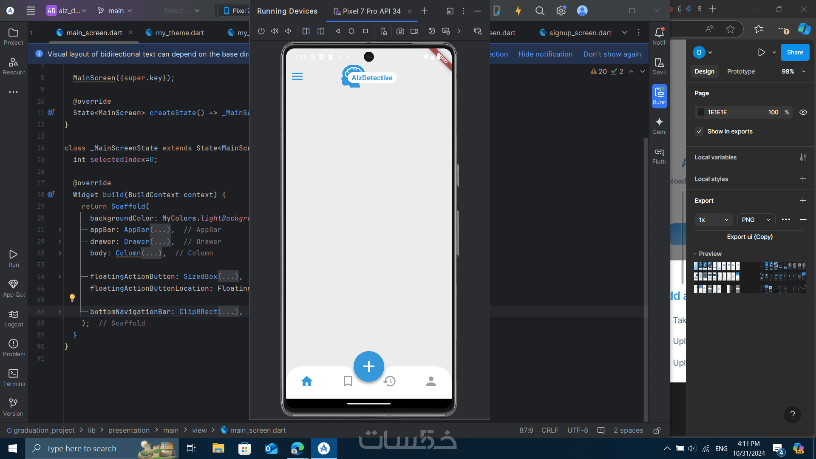The width and height of the screenshot is (816, 459).
Task: Open Logcat tool window
Action: point(14,317)
